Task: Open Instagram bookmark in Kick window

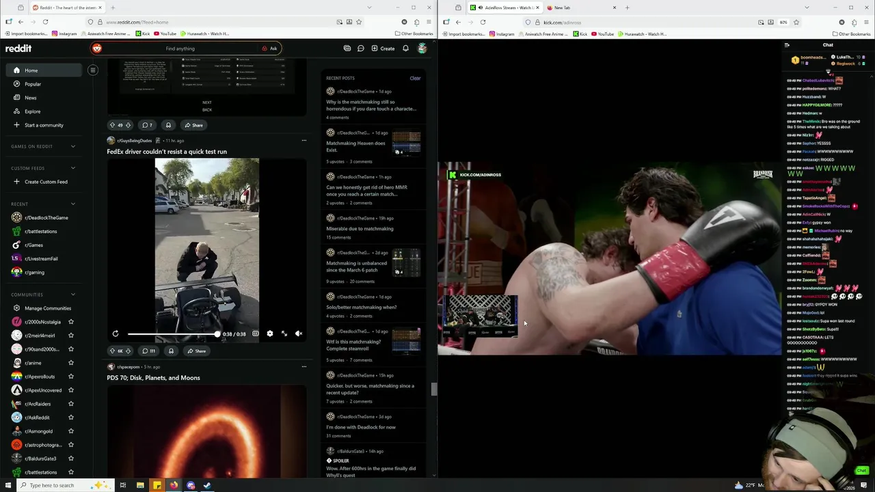Action: point(501,33)
